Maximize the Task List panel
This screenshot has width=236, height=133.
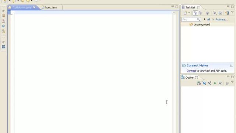(x=232, y=7)
